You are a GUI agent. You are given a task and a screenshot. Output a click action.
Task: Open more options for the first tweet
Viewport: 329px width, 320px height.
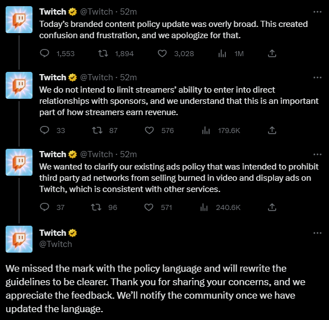click(317, 12)
